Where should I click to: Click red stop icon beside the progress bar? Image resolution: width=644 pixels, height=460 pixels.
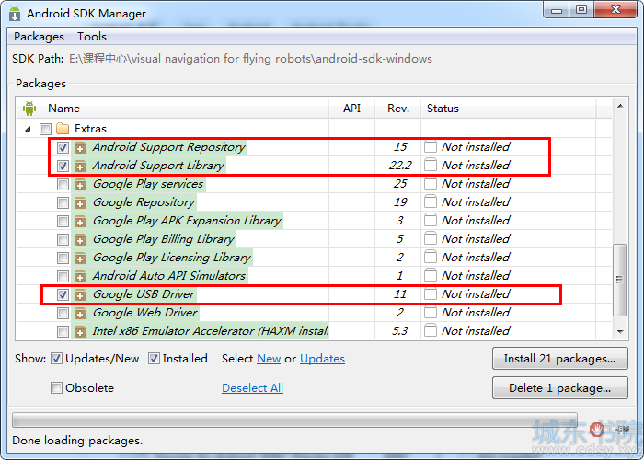click(x=596, y=430)
